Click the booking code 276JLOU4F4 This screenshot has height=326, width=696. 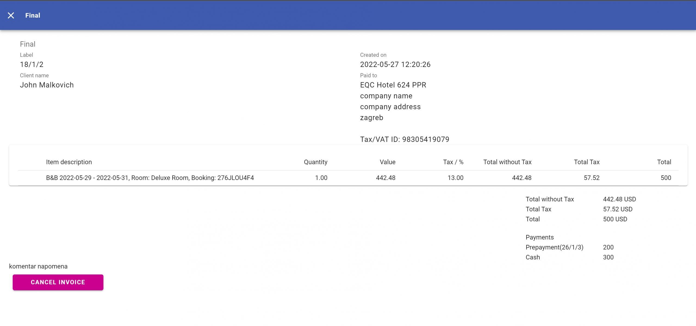[236, 178]
